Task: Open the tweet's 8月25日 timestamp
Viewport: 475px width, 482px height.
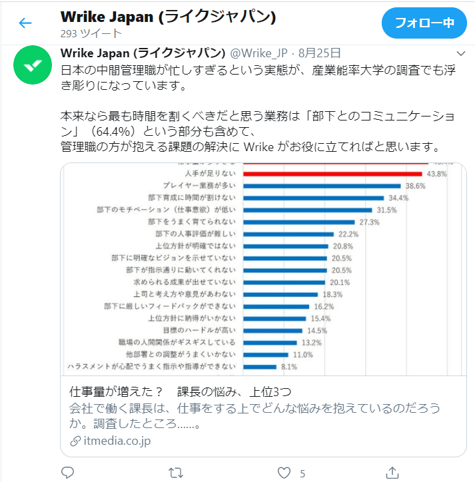Action: pyautogui.click(x=320, y=53)
